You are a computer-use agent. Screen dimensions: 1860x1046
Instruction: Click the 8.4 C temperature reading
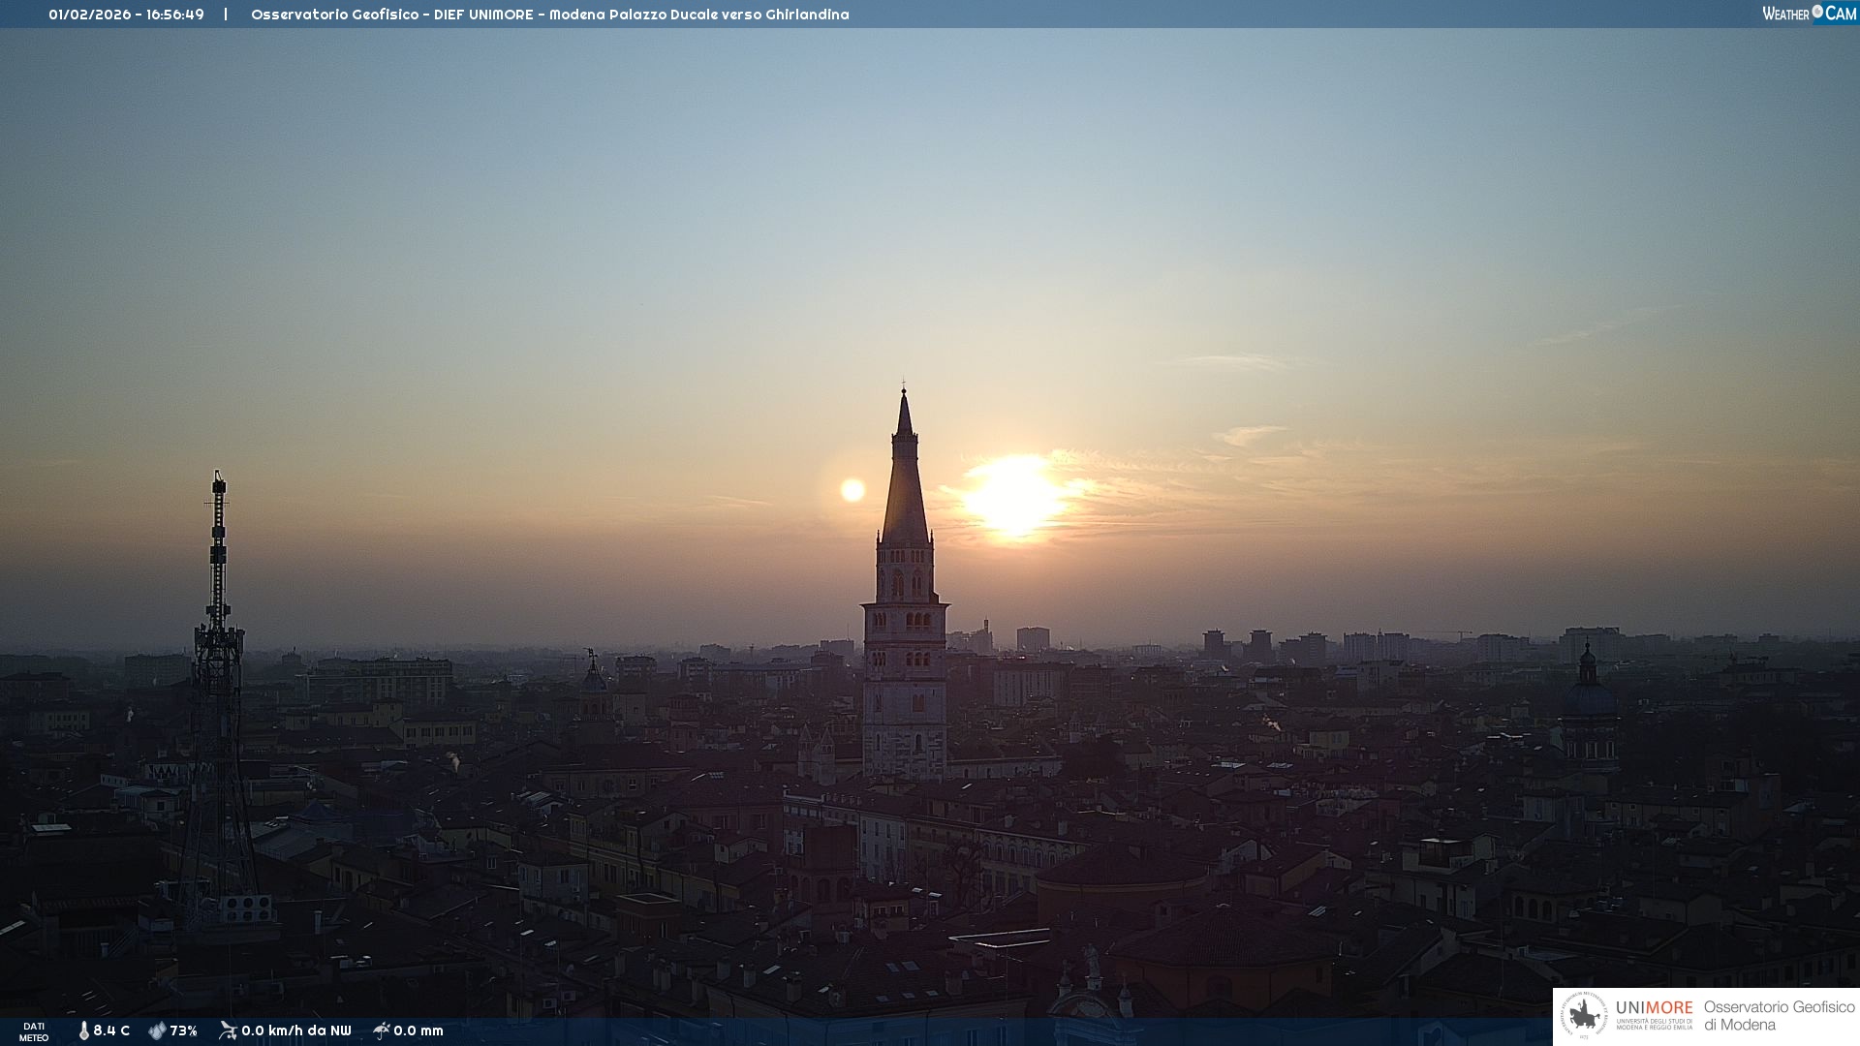[x=111, y=1031]
